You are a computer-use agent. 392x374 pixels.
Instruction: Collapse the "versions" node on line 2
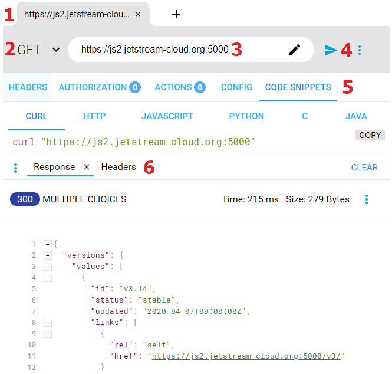[47, 255]
